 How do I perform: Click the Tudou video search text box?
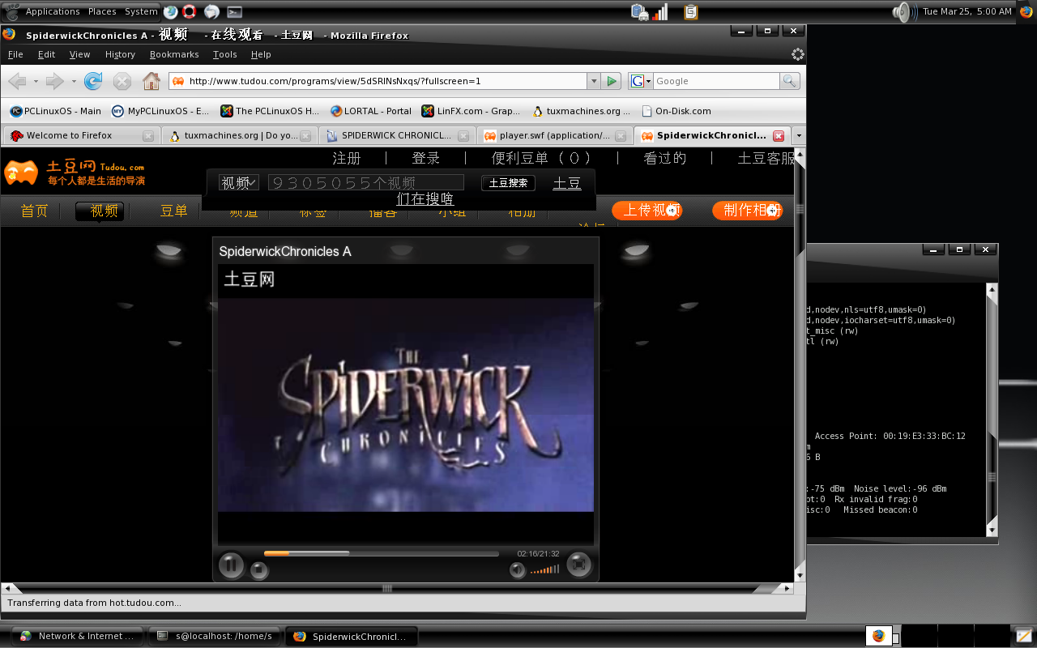366,183
